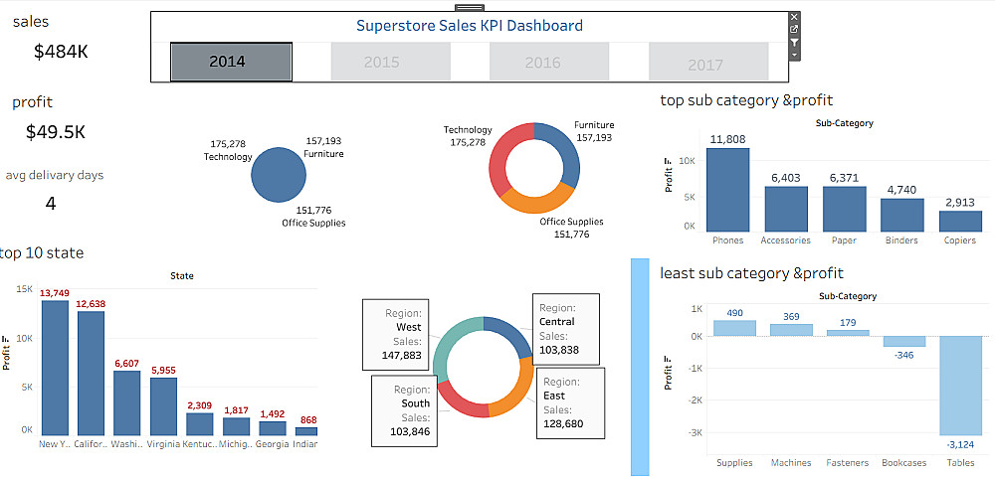Select the 2014 year button

click(231, 62)
